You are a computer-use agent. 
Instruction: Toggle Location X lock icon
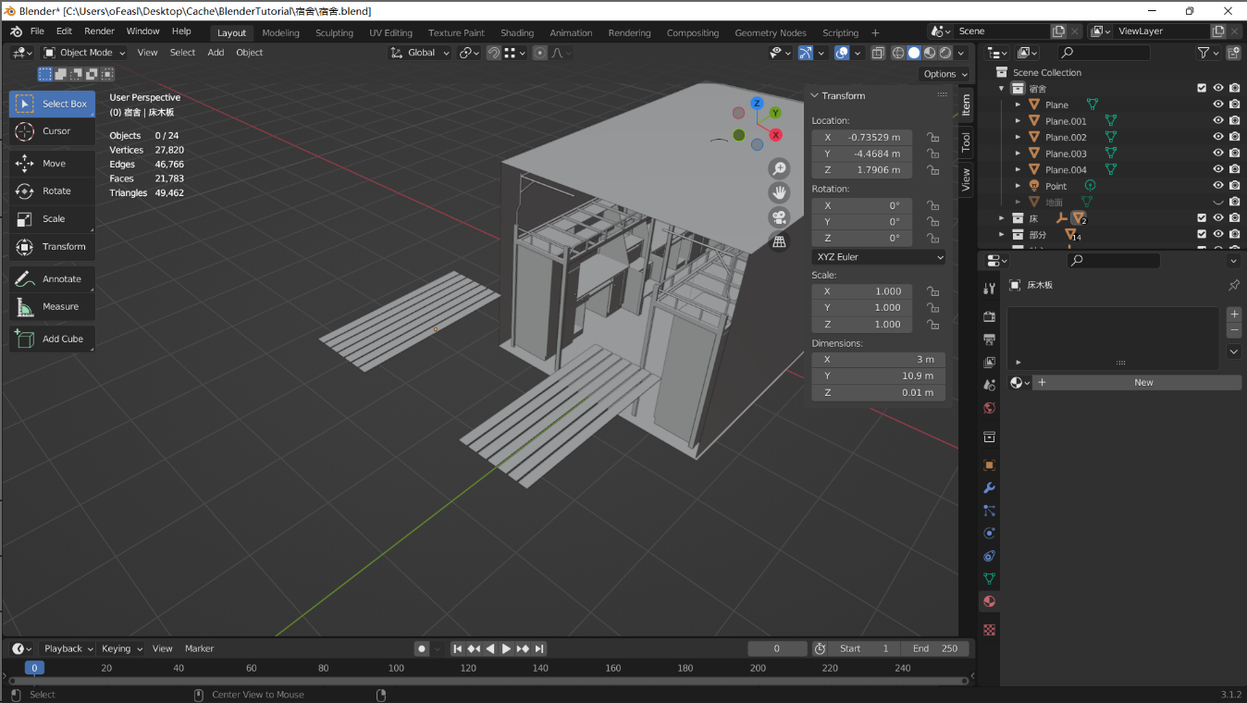(933, 137)
